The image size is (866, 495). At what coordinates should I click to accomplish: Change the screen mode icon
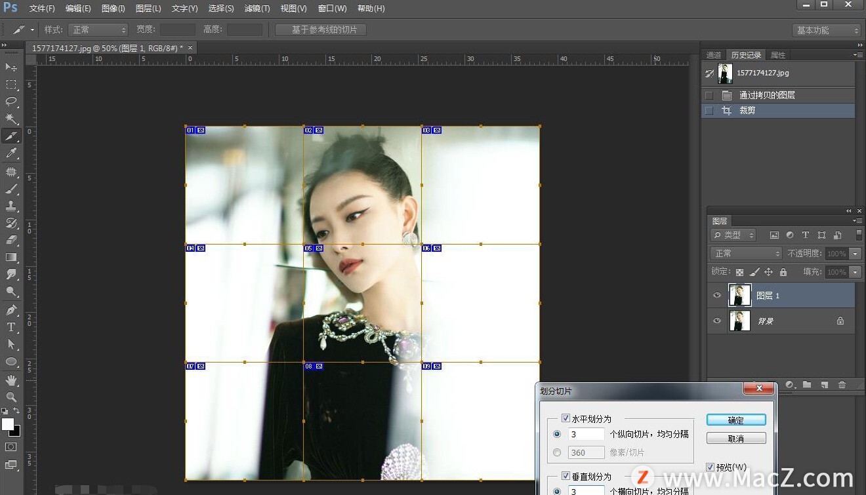point(11,465)
